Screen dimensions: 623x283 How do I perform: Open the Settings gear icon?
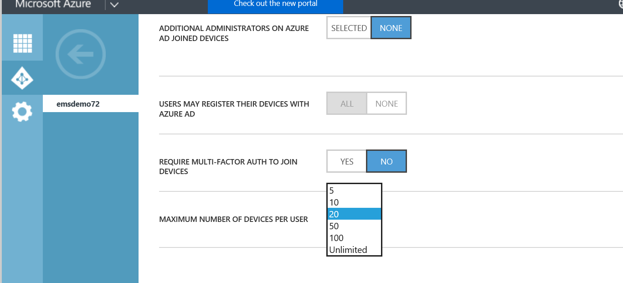[22, 111]
